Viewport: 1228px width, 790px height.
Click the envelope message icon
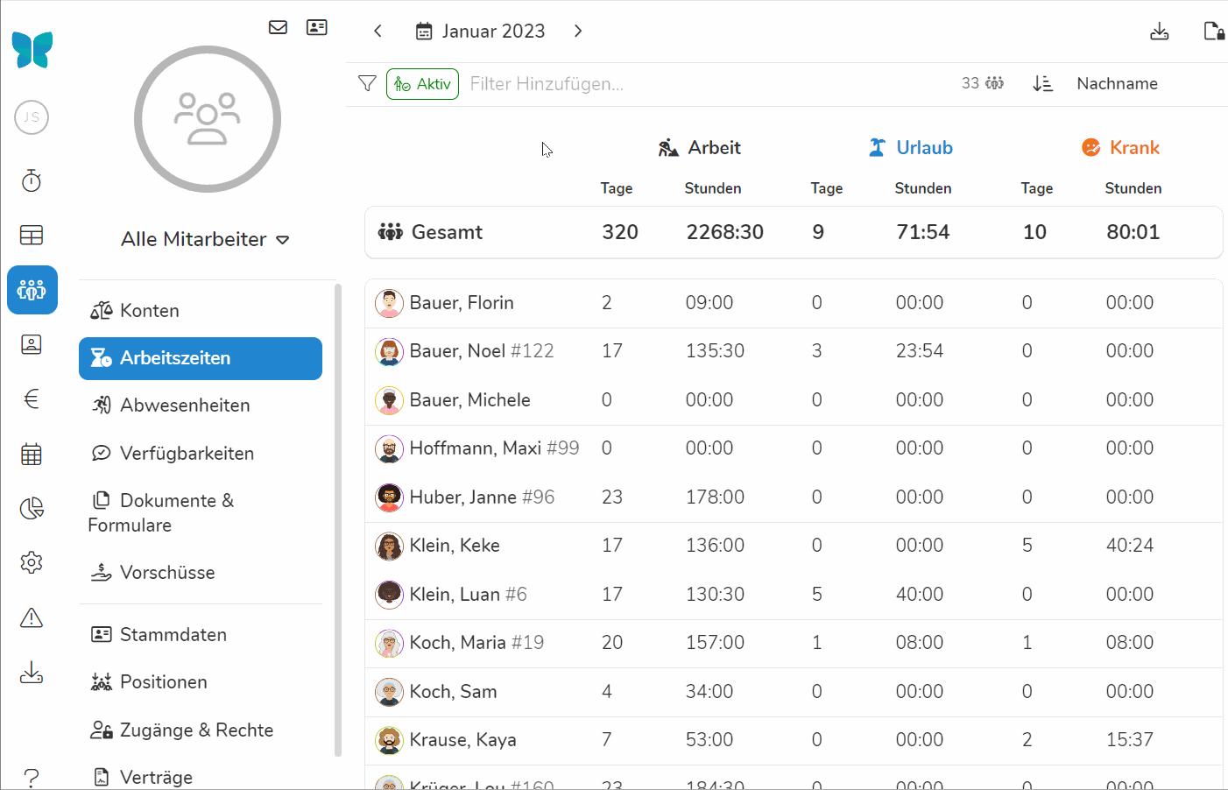click(278, 27)
